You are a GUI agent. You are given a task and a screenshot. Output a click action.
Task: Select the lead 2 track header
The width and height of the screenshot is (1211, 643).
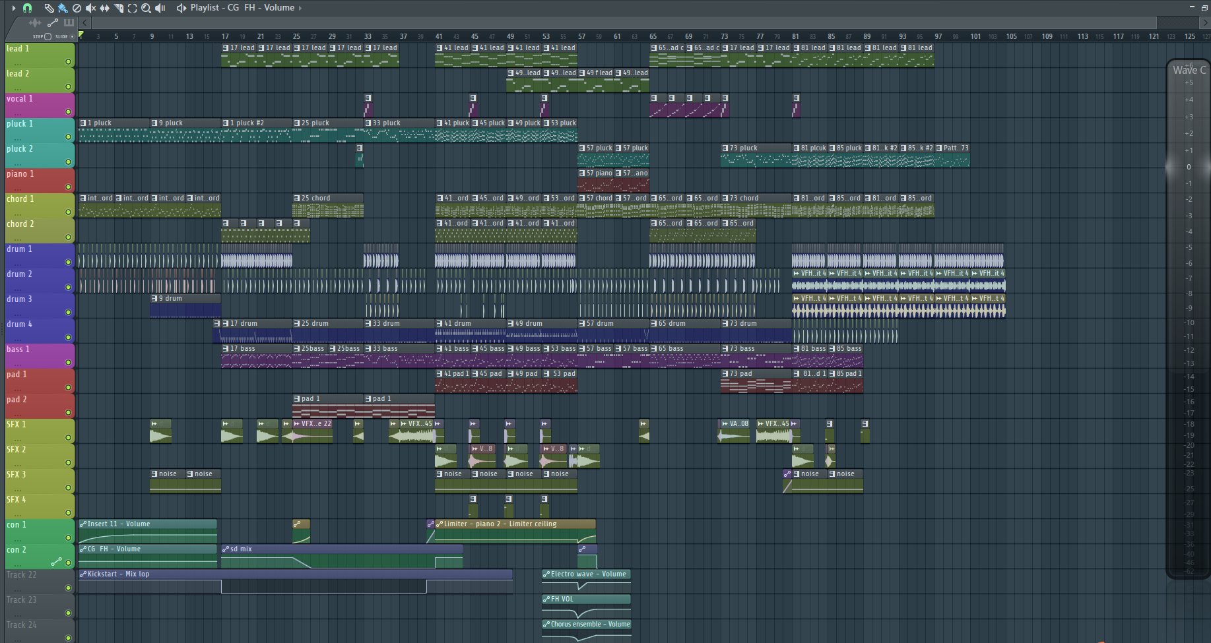40,80
